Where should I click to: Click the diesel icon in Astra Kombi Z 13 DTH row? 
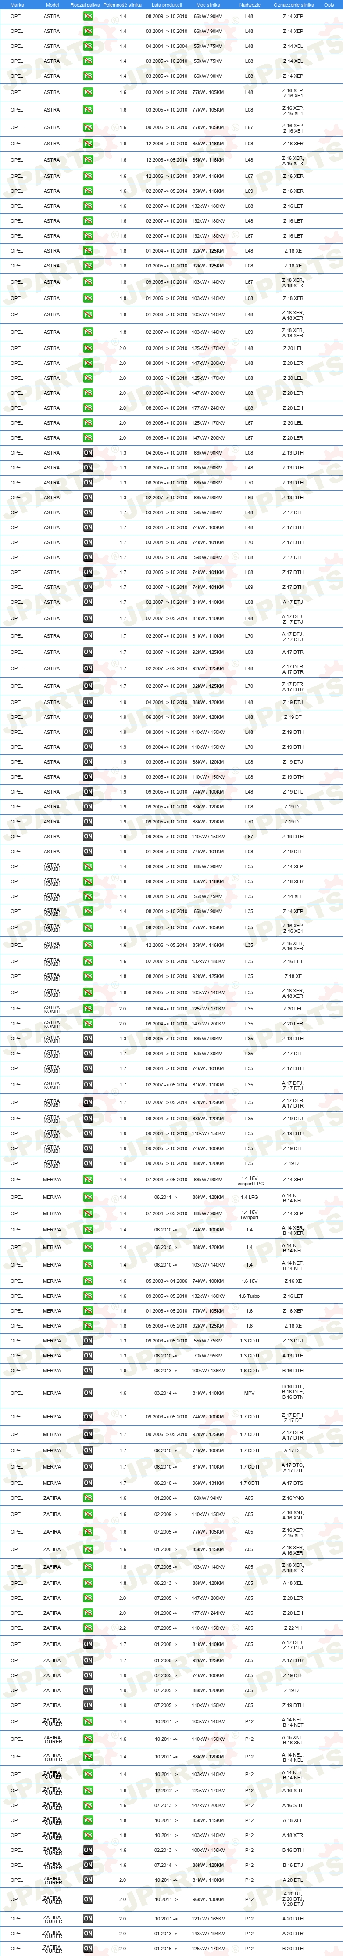pyautogui.click(x=88, y=1039)
